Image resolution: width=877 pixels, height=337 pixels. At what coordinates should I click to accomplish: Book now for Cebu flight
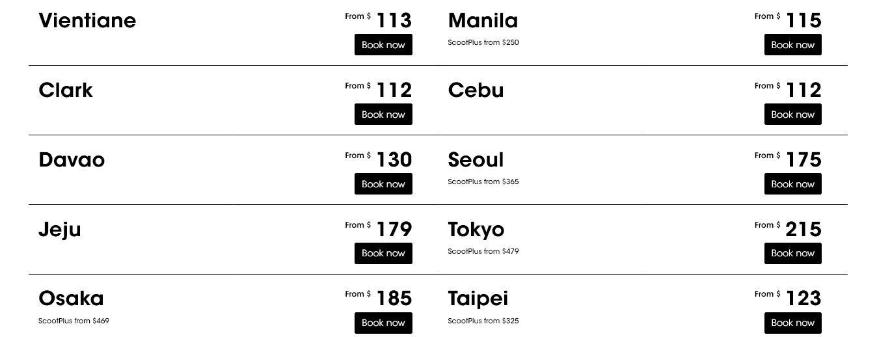point(792,115)
